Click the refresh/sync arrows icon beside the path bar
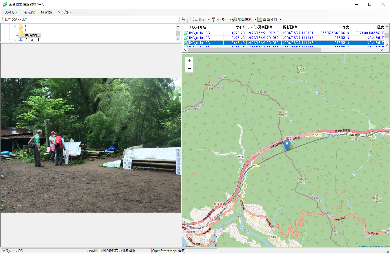Viewport: 390px width, 254px height. pyautogui.click(x=183, y=19)
